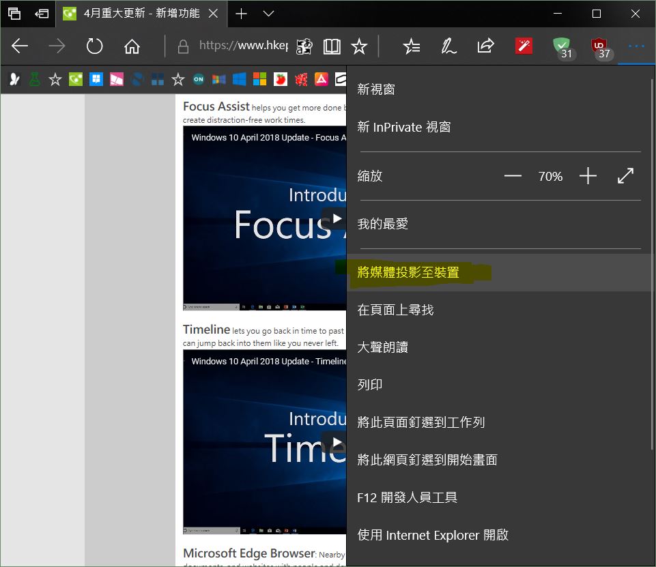Click the settings menu vertical scrollbar
Image resolution: width=656 pixels, height=567 pixels.
[653, 263]
